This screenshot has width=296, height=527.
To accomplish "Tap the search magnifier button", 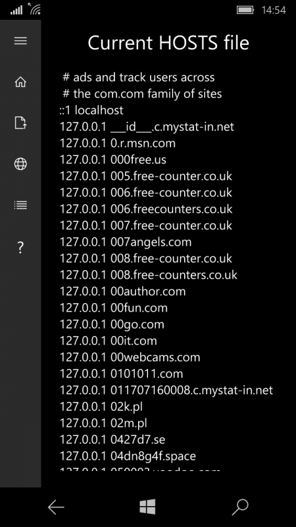I will tap(240, 507).
